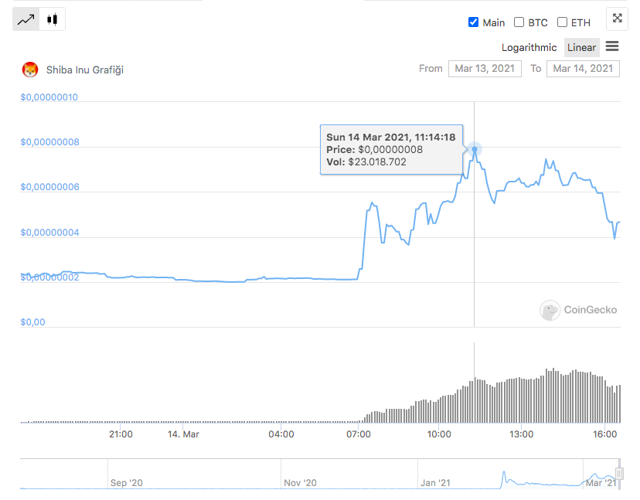Open the To date field Mar 14, 2021
The image size is (640, 500).
(x=583, y=69)
